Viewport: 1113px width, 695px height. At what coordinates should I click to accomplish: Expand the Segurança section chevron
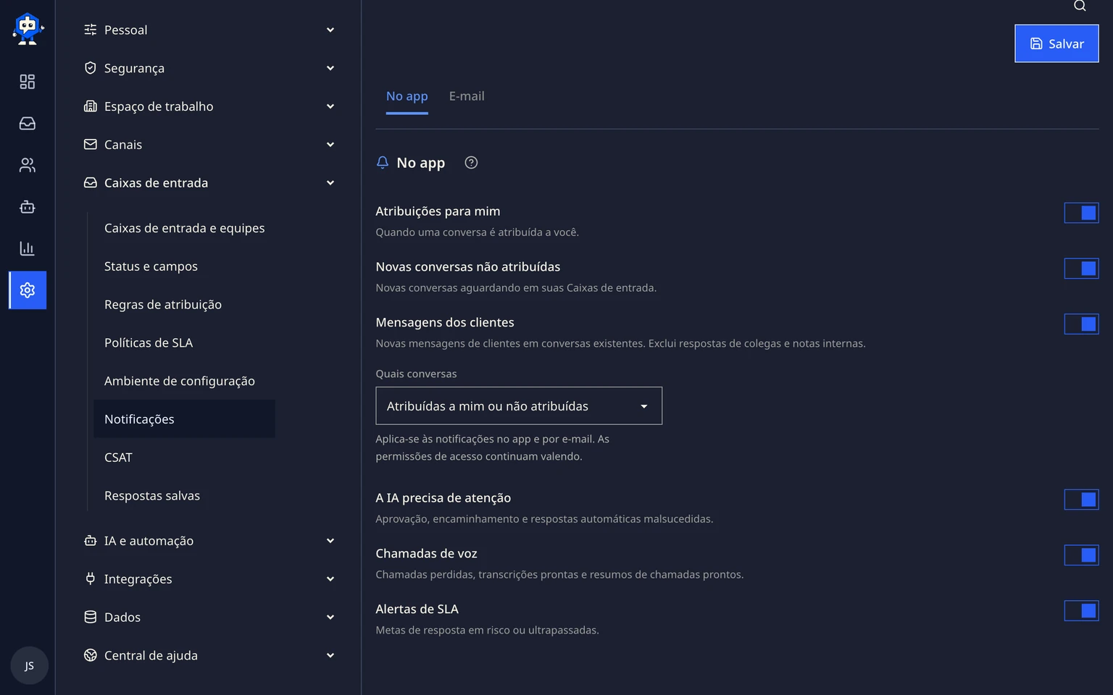pos(330,68)
